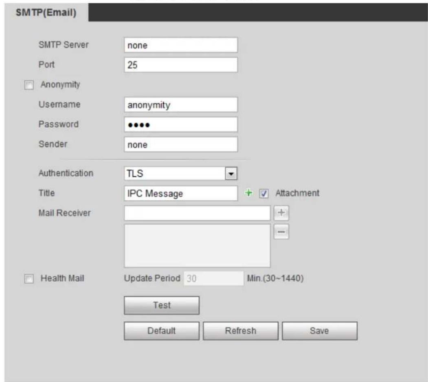Click the SMTP Server label
Viewport: 428px width, 382px height.
pos(64,45)
